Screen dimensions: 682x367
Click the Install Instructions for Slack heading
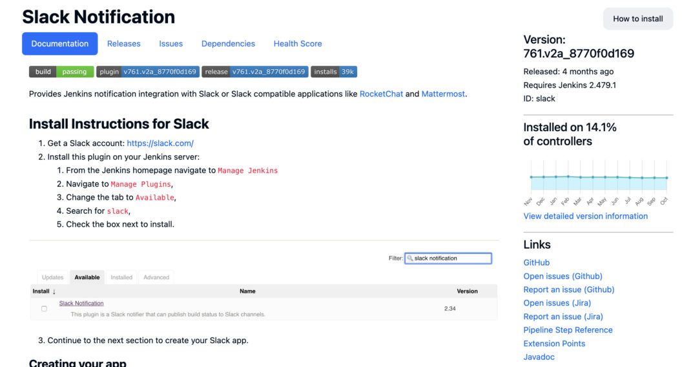coord(119,124)
